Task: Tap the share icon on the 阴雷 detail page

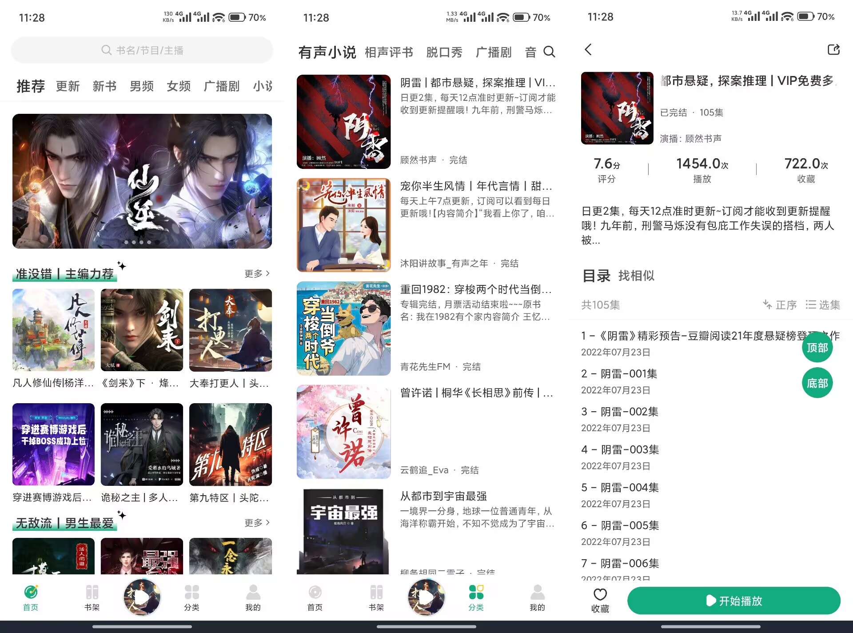Action: [x=833, y=50]
